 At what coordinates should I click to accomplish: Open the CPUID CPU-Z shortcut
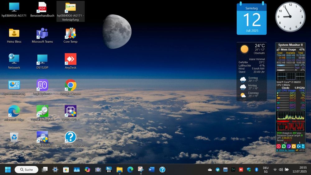click(x=71, y=111)
